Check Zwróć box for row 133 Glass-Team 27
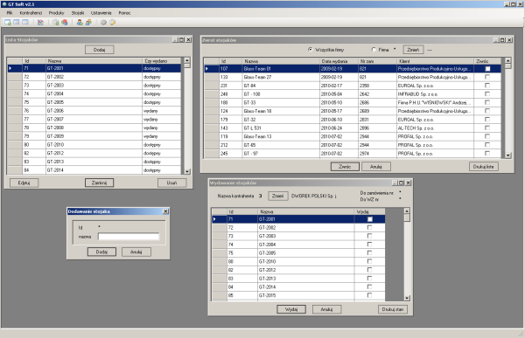This screenshot has width=525, height=338. coord(487,77)
